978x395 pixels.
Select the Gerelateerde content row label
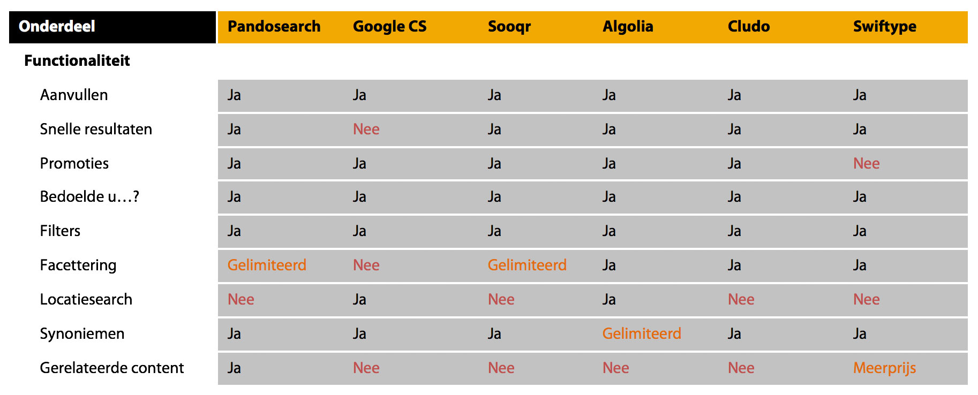click(x=112, y=368)
